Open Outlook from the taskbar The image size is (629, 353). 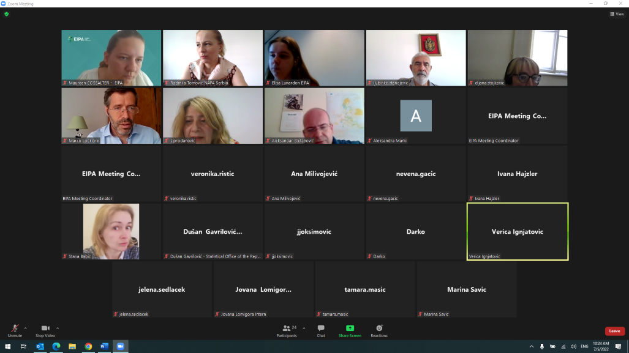40,346
